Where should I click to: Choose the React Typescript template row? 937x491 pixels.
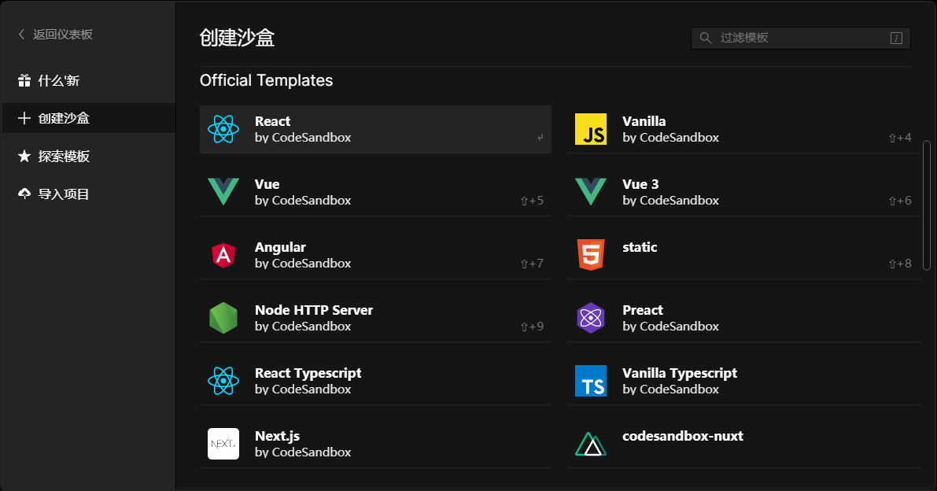tap(375, 381)
